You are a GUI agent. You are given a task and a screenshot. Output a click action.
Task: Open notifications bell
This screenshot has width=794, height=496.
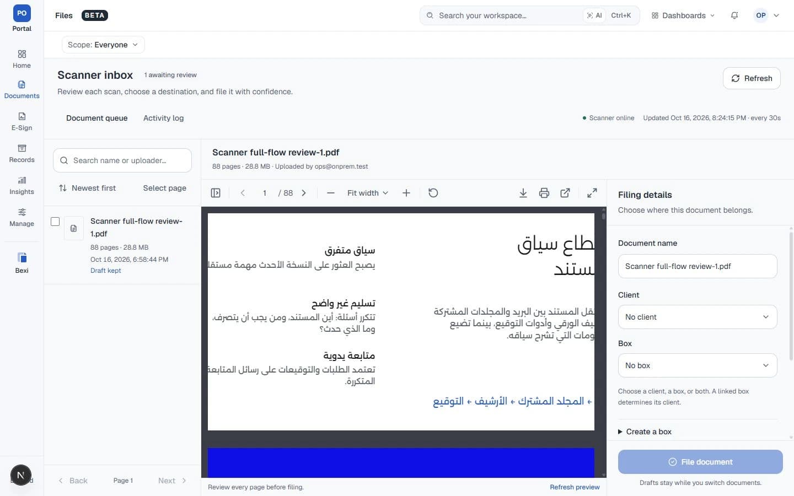click(734, 15)
